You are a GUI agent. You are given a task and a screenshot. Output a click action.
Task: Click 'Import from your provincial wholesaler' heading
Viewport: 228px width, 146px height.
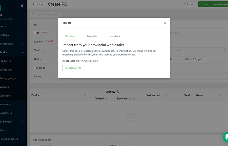(93, 45)
